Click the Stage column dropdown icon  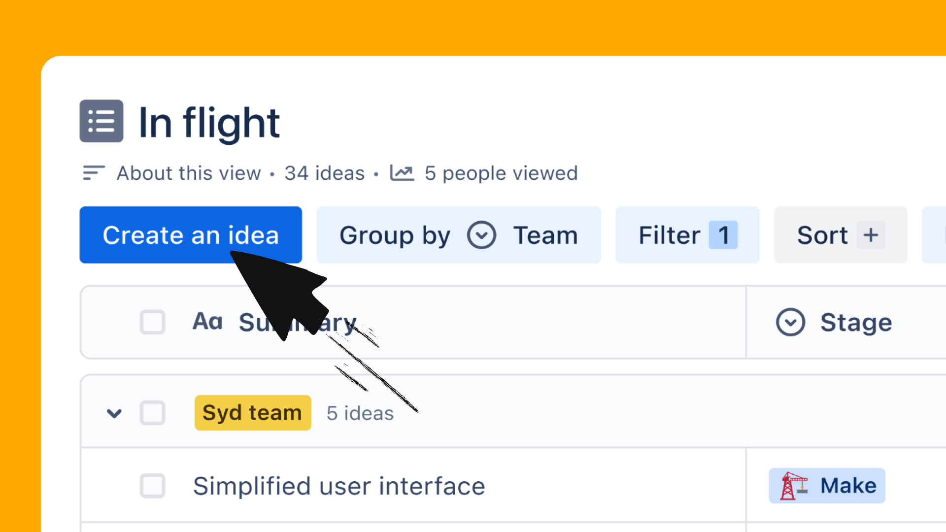click(790, 323)
